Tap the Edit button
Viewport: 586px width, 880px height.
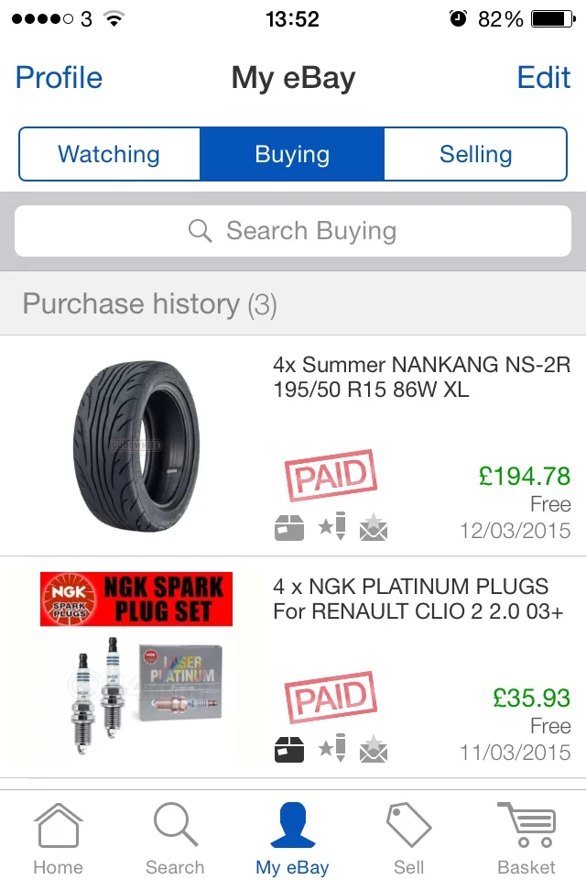coord(543,77)
